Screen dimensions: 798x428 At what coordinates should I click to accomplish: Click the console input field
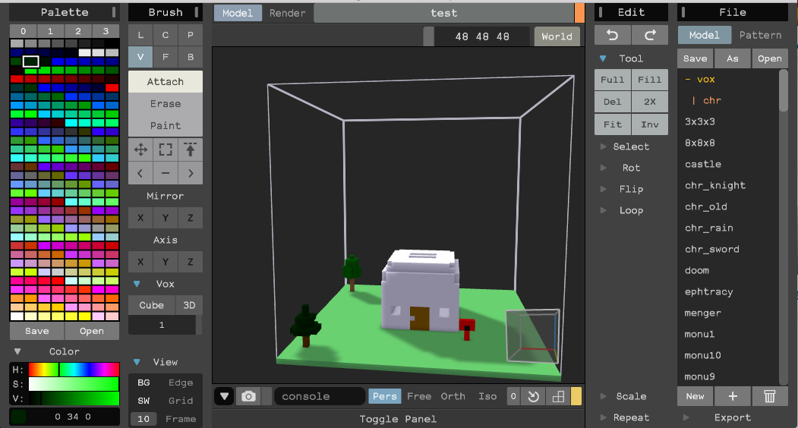pyautogui.click(x=319, y=396)
